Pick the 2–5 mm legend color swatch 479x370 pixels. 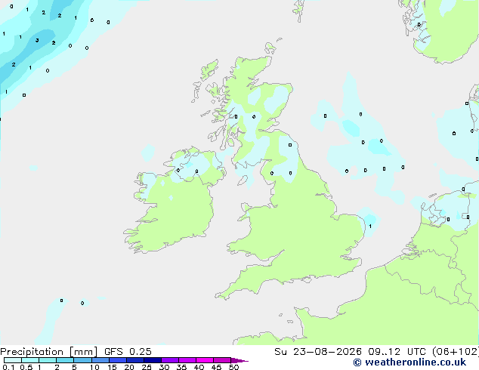pyautogui.click(x=65, y=360)
